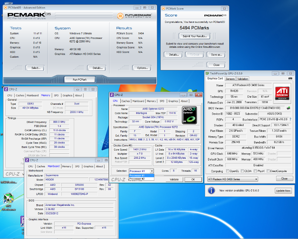Click the Options... button under Results
The height and width of the screenshot is (239, 298).
point(142,68)
